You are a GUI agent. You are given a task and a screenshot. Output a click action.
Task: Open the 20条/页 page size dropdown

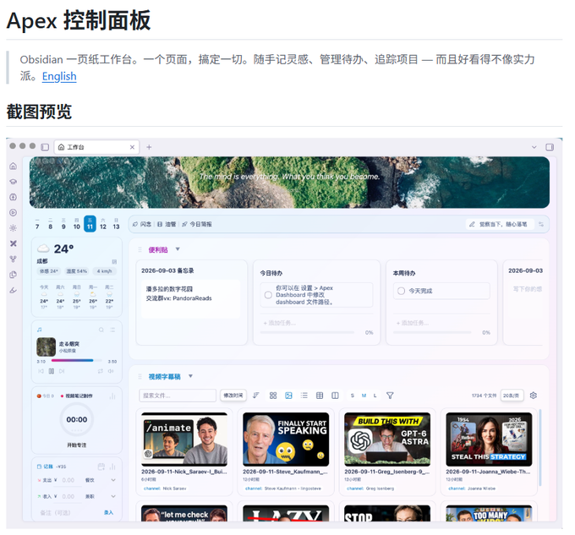(512, 396)
